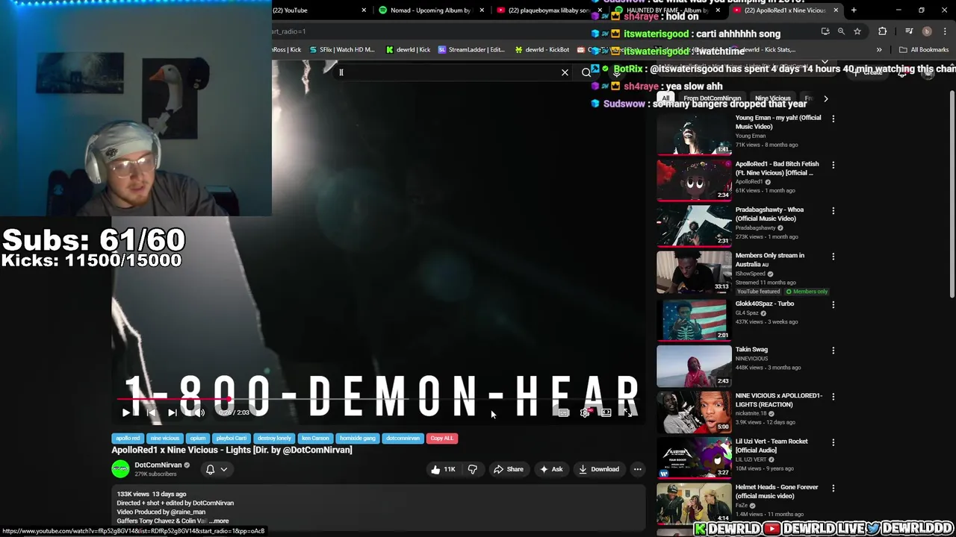Select the 'Nine Vicious' filter chip
This screenshot has width=956, height=537.
[772, 98]
